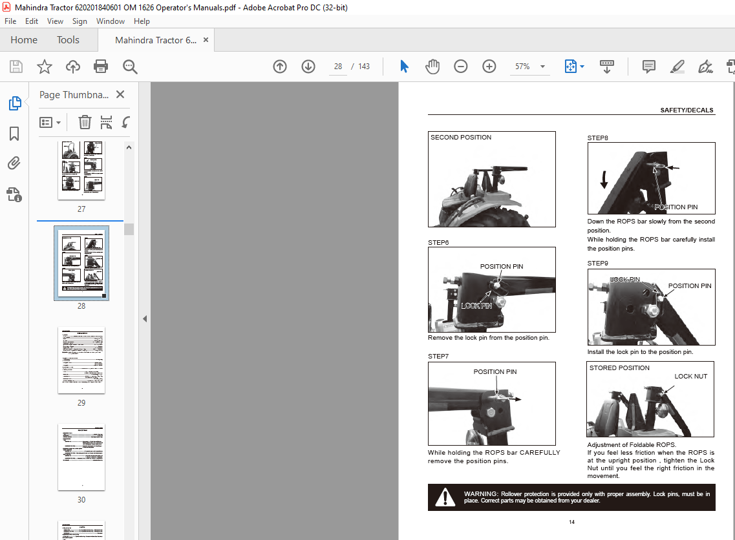The image size is (735, 540).
Task: Click the insert/print pages thumbnail icon
Action: (x=107, y=122)
